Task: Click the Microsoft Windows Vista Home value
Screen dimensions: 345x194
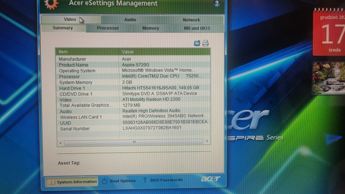Action: pyautogui.click(x=159, y=70)
